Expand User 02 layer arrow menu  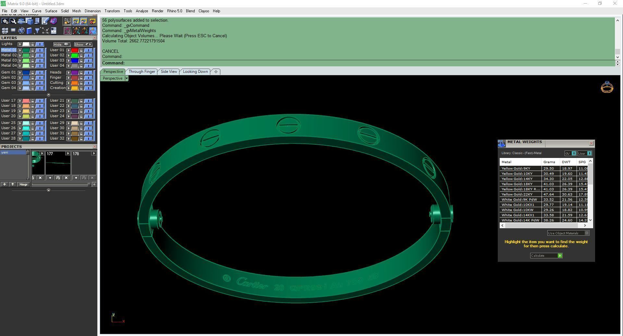point(68,55)
